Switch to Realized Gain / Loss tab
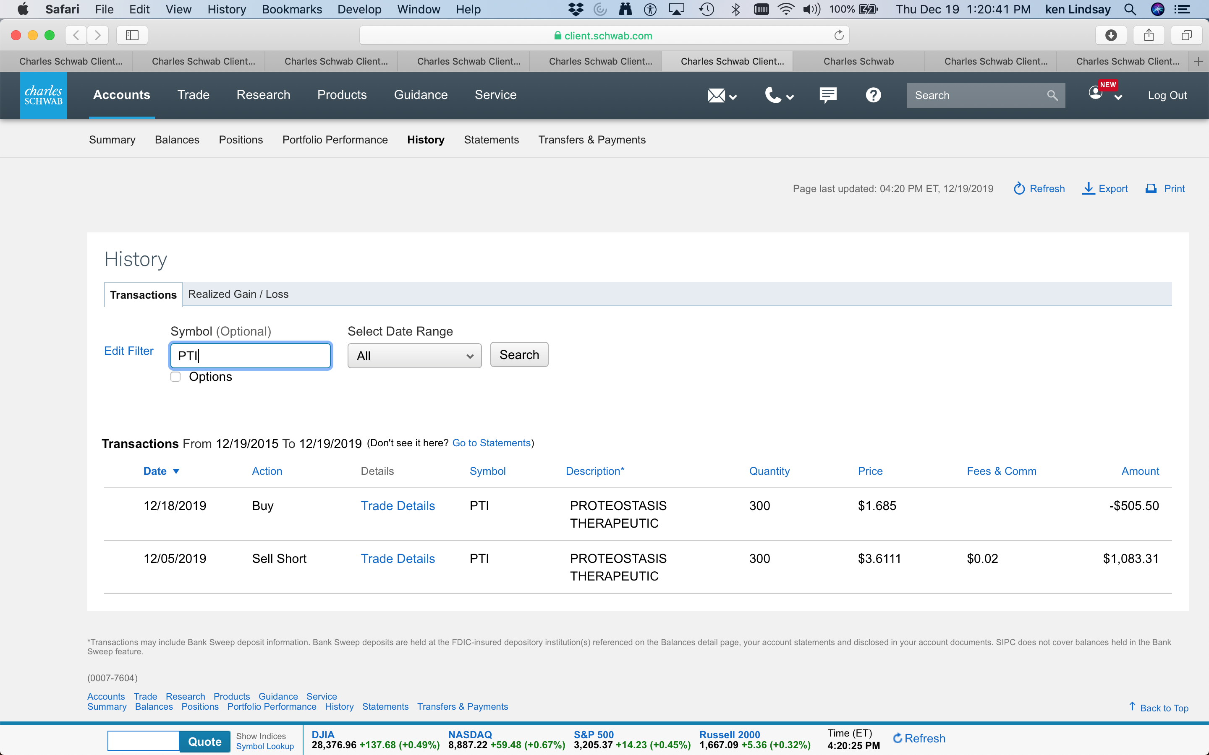This screenshot has height=755, width=1209. [x=238, y=294]
